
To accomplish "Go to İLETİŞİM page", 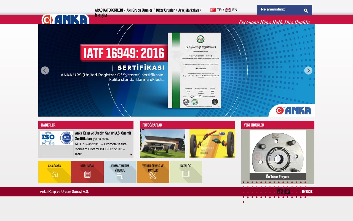I will coord(101,16).
